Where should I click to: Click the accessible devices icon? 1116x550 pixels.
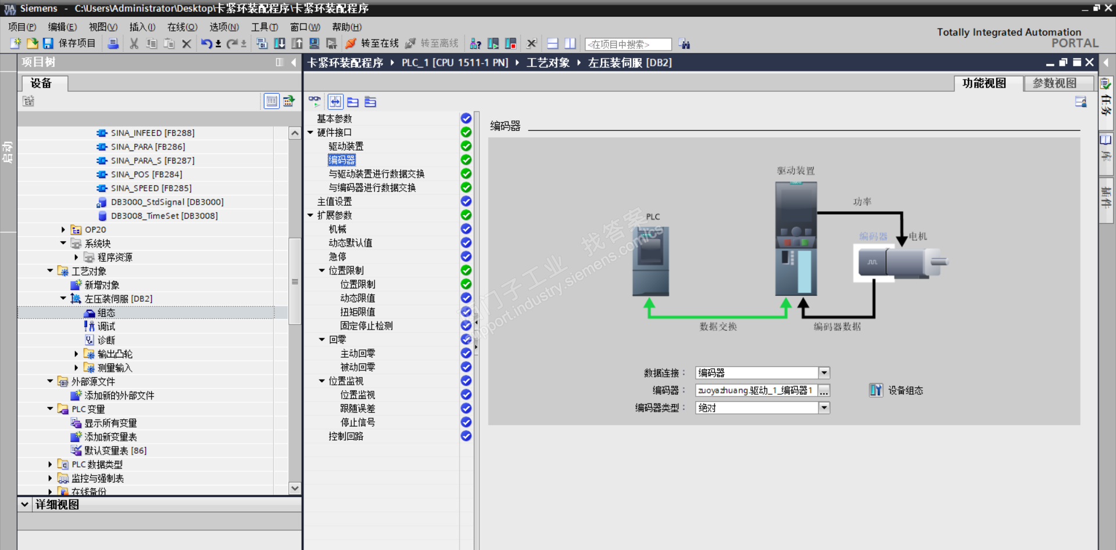click(x=475, y=44)
